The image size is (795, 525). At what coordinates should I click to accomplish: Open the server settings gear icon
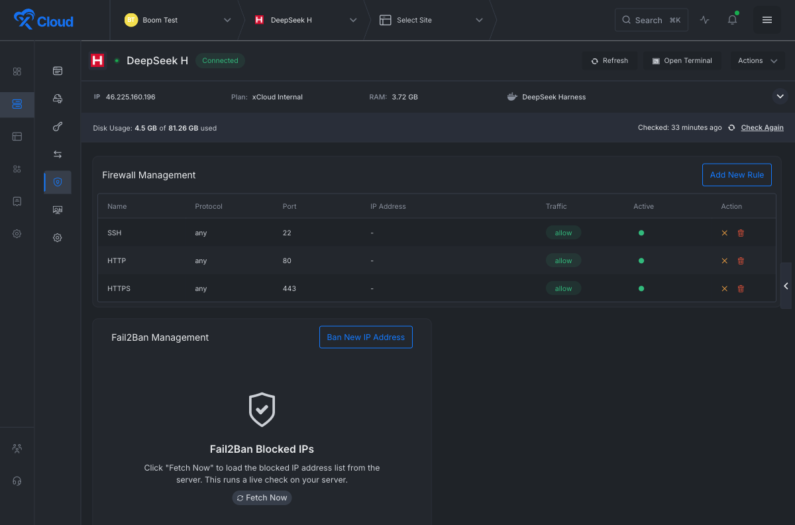tap(58, 238)
